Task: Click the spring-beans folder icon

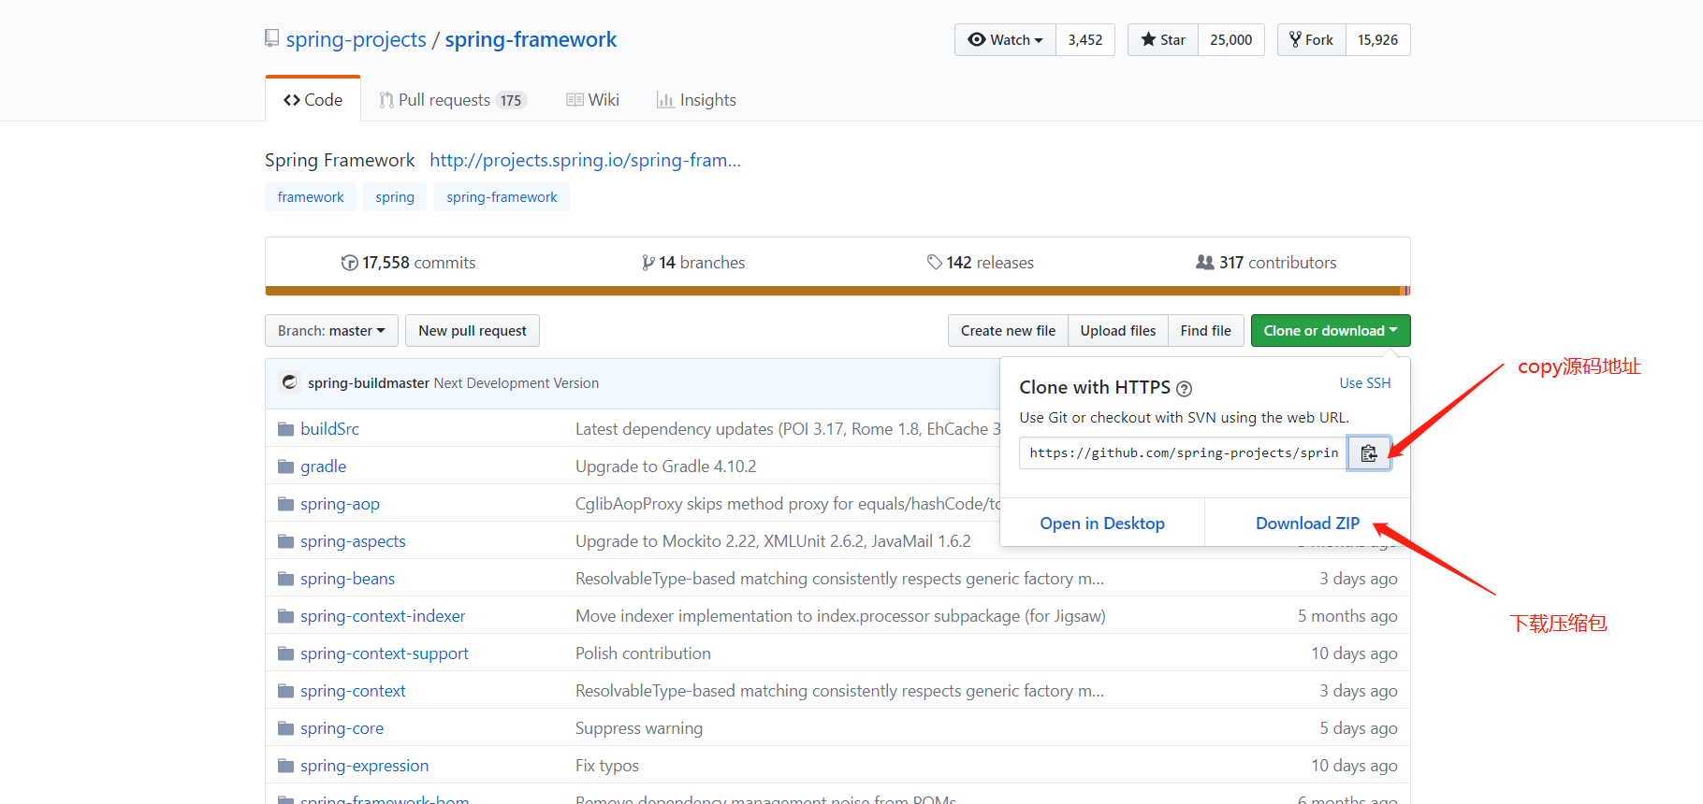Action: tap(285, 579)
